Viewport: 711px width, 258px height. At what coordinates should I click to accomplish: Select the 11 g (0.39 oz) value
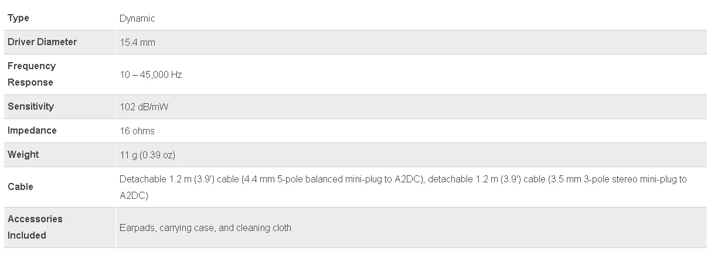(148, 155)
